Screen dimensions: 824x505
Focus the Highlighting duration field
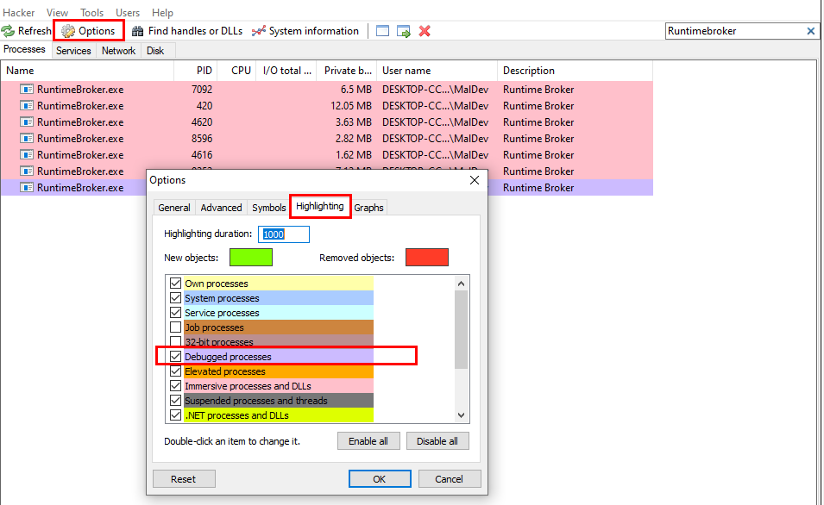coord(284,234)
